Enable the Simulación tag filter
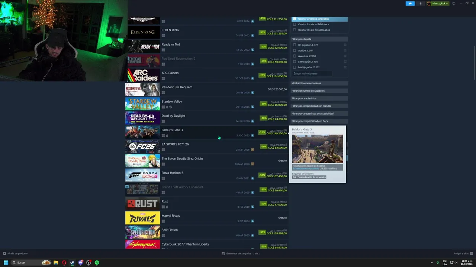 [295, 62]
